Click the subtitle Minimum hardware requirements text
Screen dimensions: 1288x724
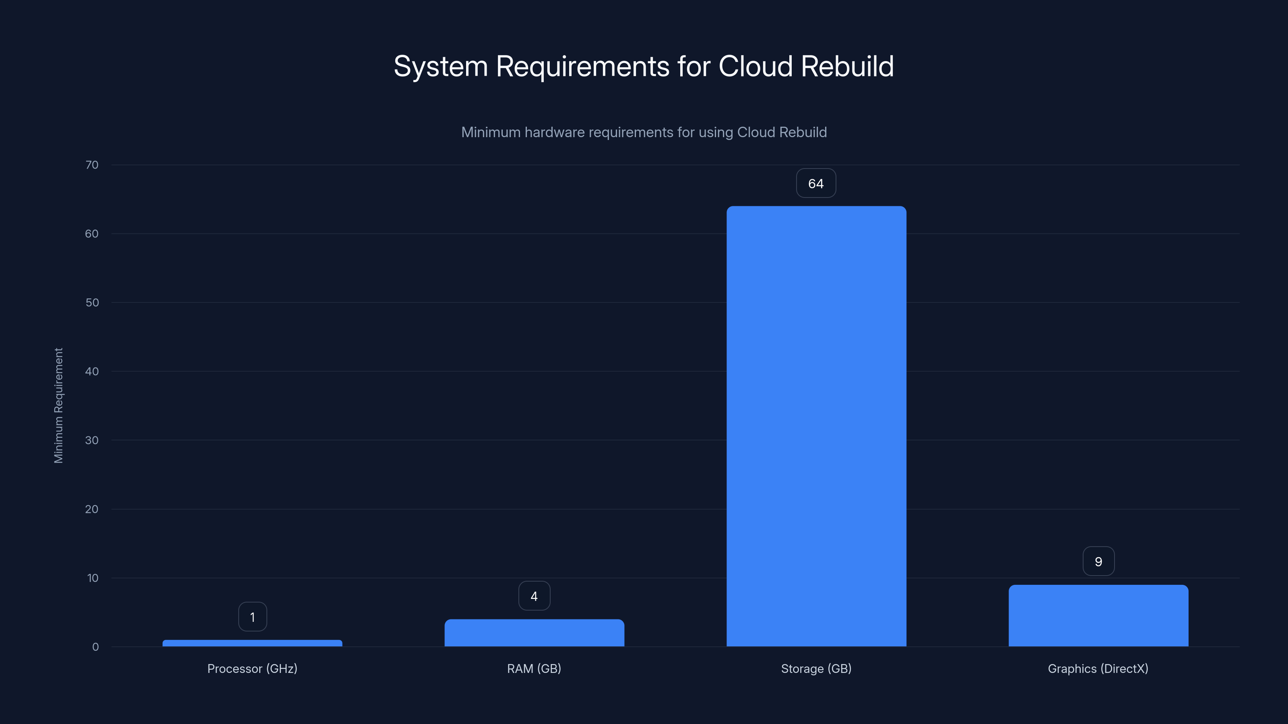(644, 132)
